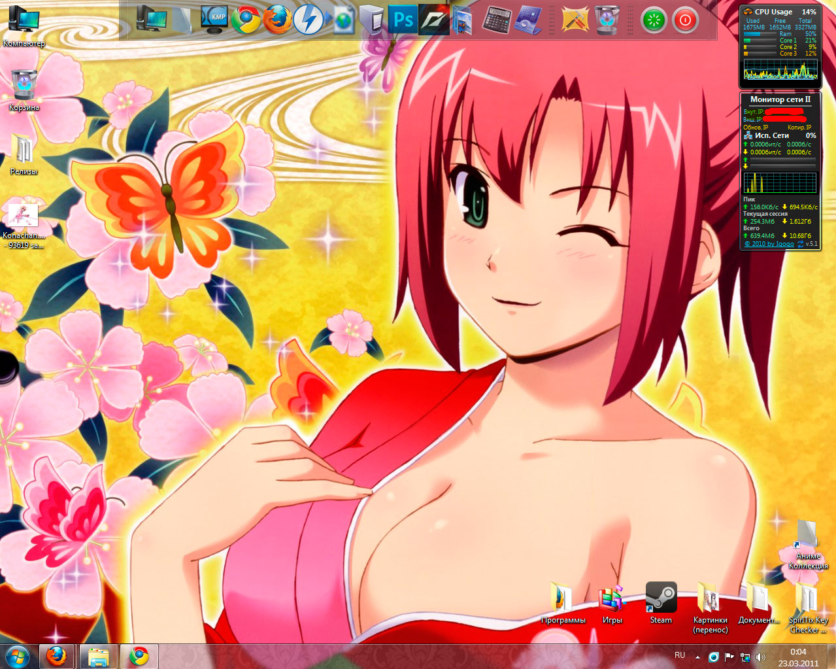The height and width of the screenshot is (669, 836).
Task: Launch Photoshop from the top dock
Action: point(402,20)
